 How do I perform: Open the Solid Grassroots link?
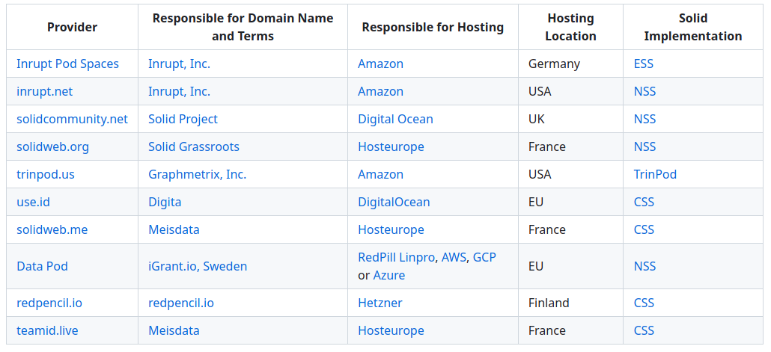(x=194, y=146)
